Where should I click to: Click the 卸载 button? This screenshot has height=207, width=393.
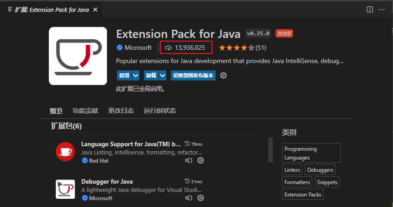pyautogui.click(x=151, y=75)
